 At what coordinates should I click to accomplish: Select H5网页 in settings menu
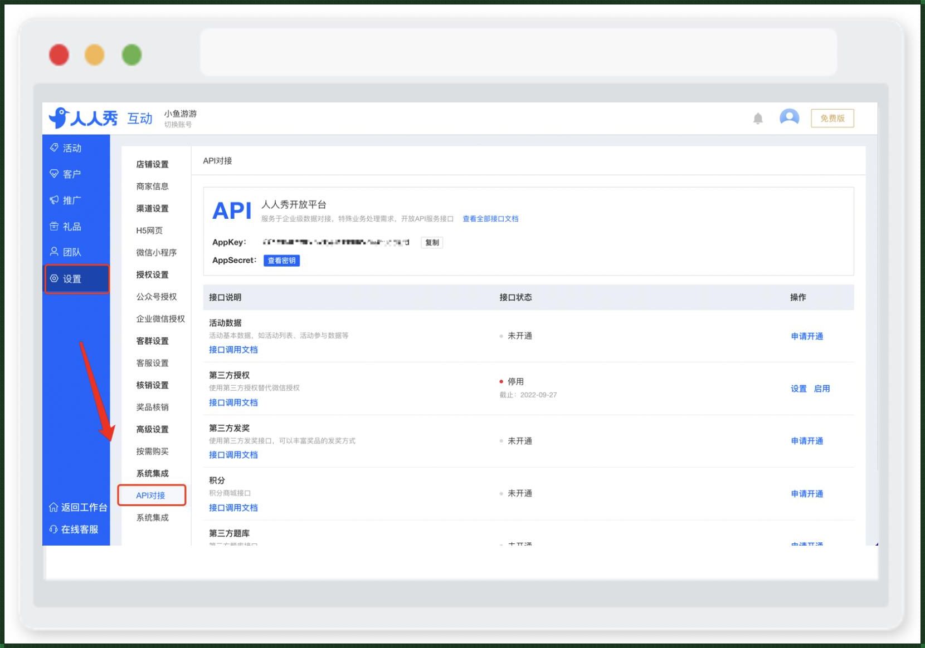[x=149, y=230]
